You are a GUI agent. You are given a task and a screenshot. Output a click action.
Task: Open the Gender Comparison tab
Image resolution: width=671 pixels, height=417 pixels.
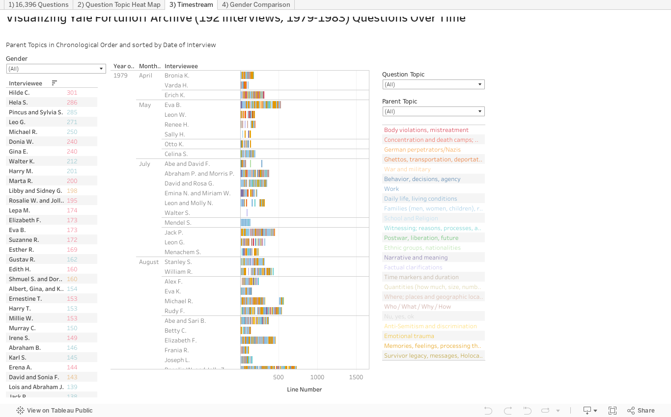[x=256, y=5]
